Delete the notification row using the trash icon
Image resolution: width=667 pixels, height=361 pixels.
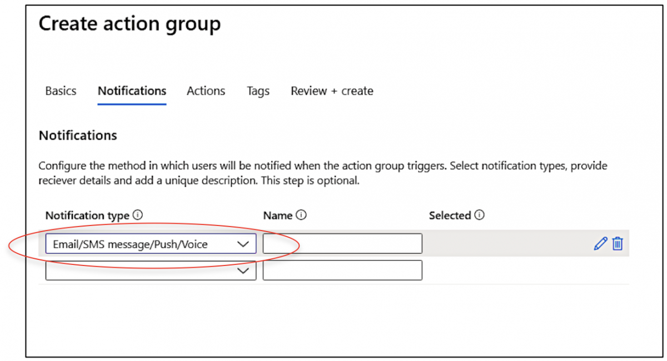(x=617, y=243)
